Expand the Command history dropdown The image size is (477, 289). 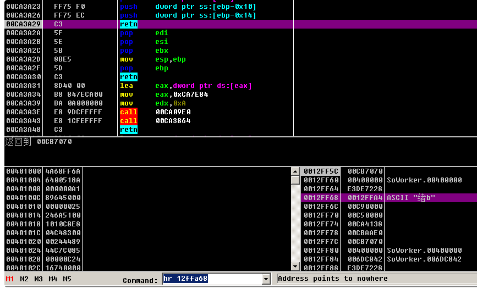(266, 279)
